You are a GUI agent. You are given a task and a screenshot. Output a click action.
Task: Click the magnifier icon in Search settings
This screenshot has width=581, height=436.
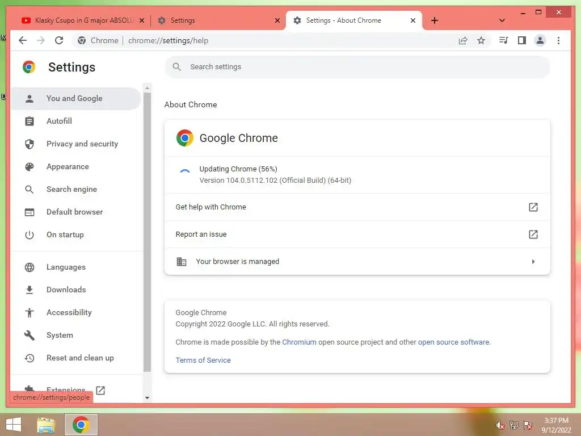[177, 67]
